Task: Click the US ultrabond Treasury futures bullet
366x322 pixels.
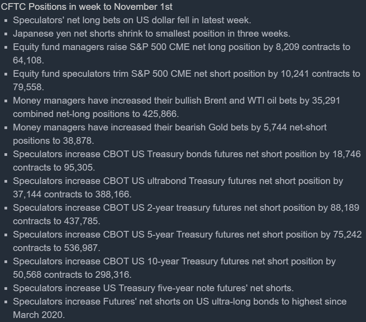Action: coord(178,181)
